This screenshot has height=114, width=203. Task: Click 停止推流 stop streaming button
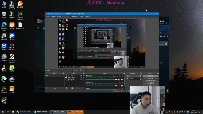(x=150, y=76)
